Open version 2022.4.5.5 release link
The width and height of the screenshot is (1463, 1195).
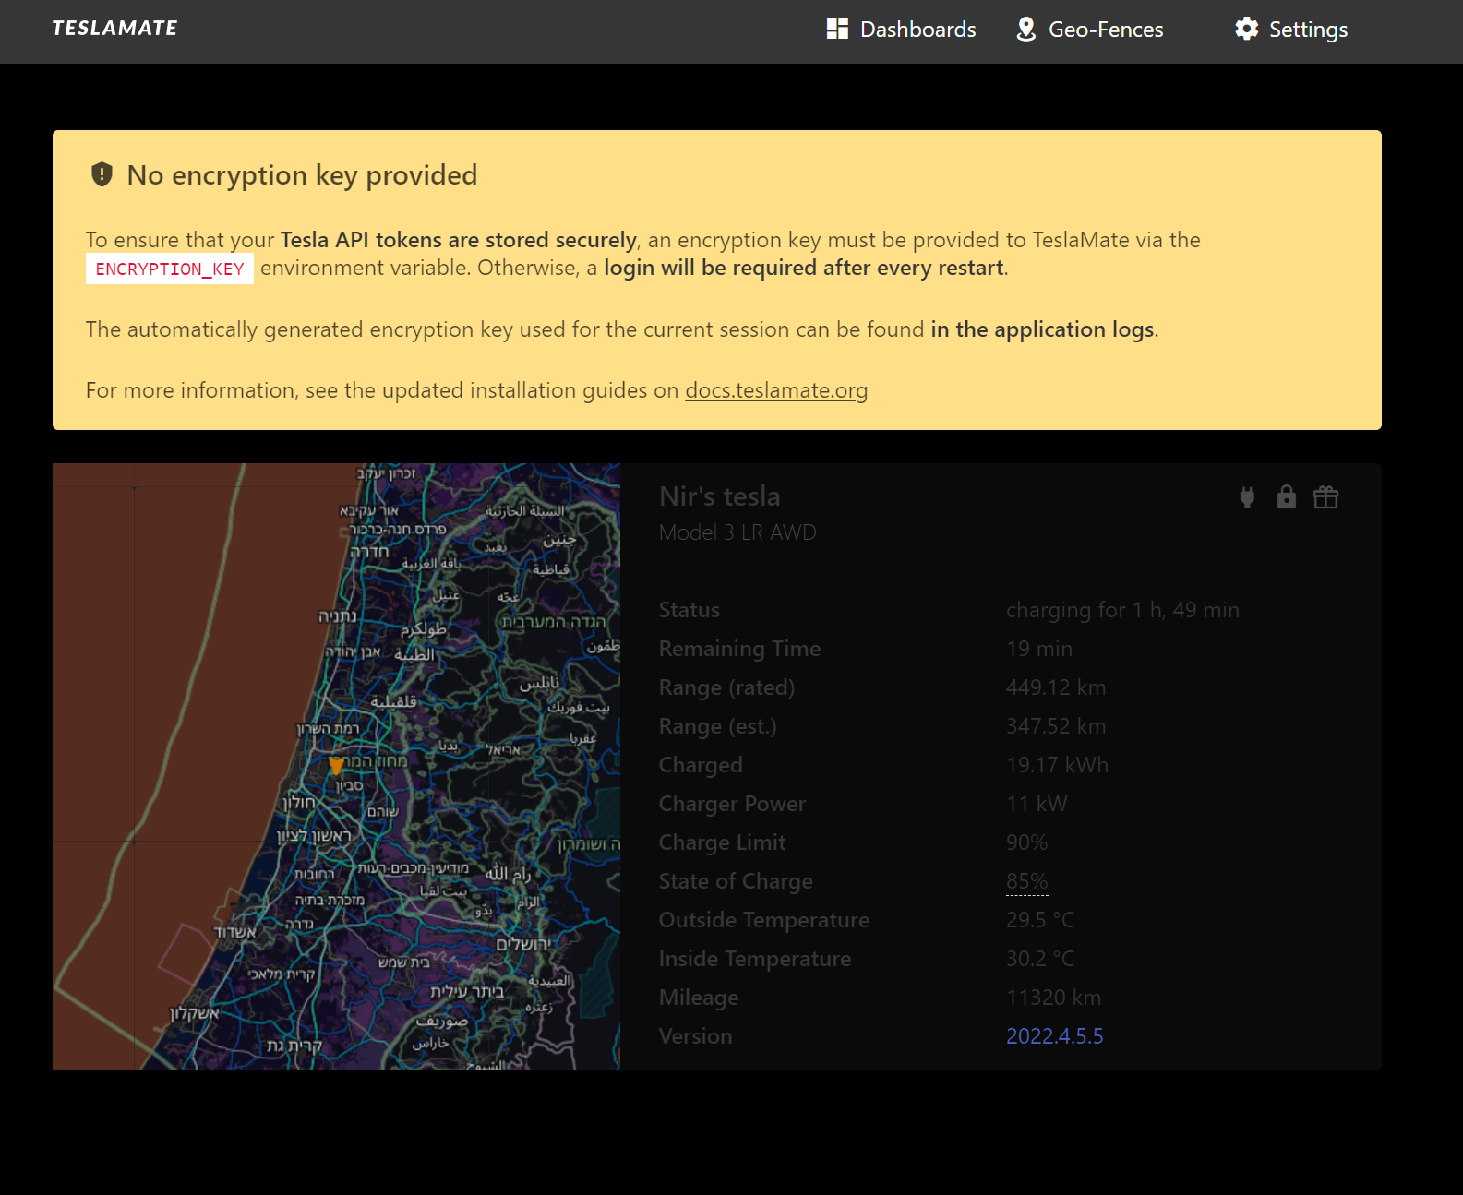tap(1055, 1036)
